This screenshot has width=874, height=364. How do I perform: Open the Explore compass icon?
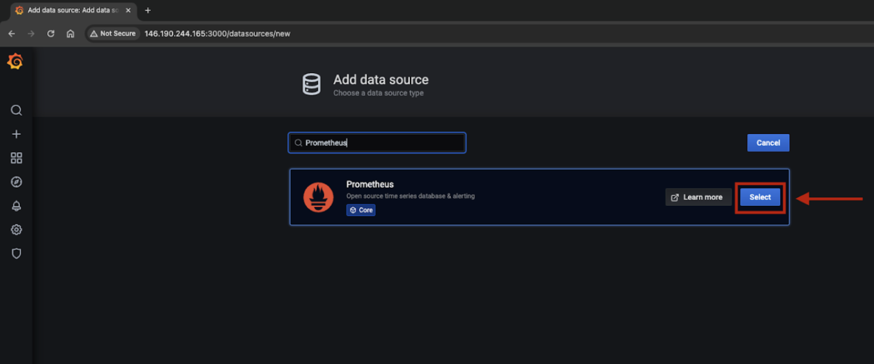tap(16, 182)
